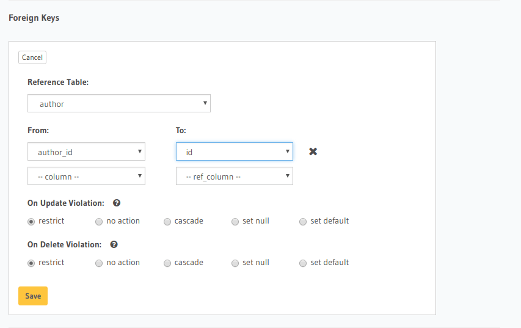Image resolution: width=521 pixels, height=328 pixels.
Task: Click help icon beside On Delete Violation
Action: tap(114, 244)
